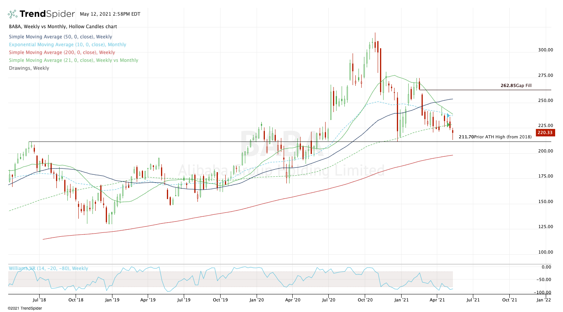Click the 225.00 price axis label
The width and height of the screenshot is (563, 312).
point(545,126)
